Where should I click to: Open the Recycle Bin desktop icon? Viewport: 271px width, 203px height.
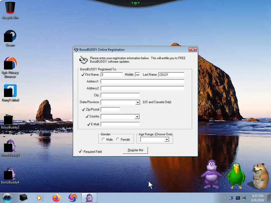(10, 10)
